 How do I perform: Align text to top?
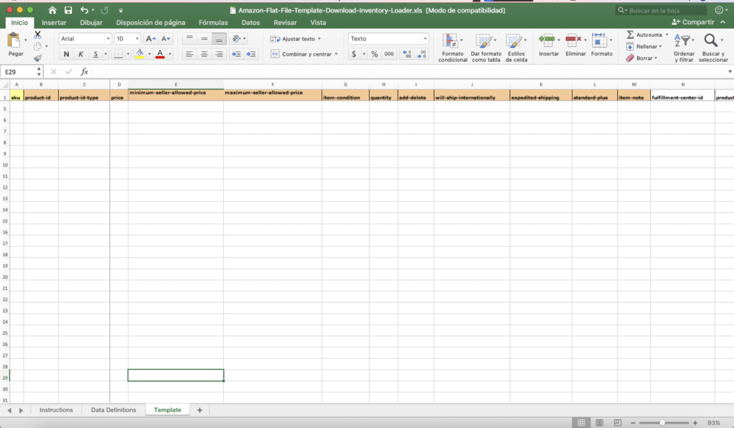[189, 39]
